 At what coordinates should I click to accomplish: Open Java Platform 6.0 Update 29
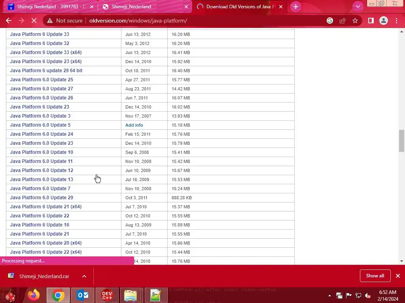click(x=41, y=198)
